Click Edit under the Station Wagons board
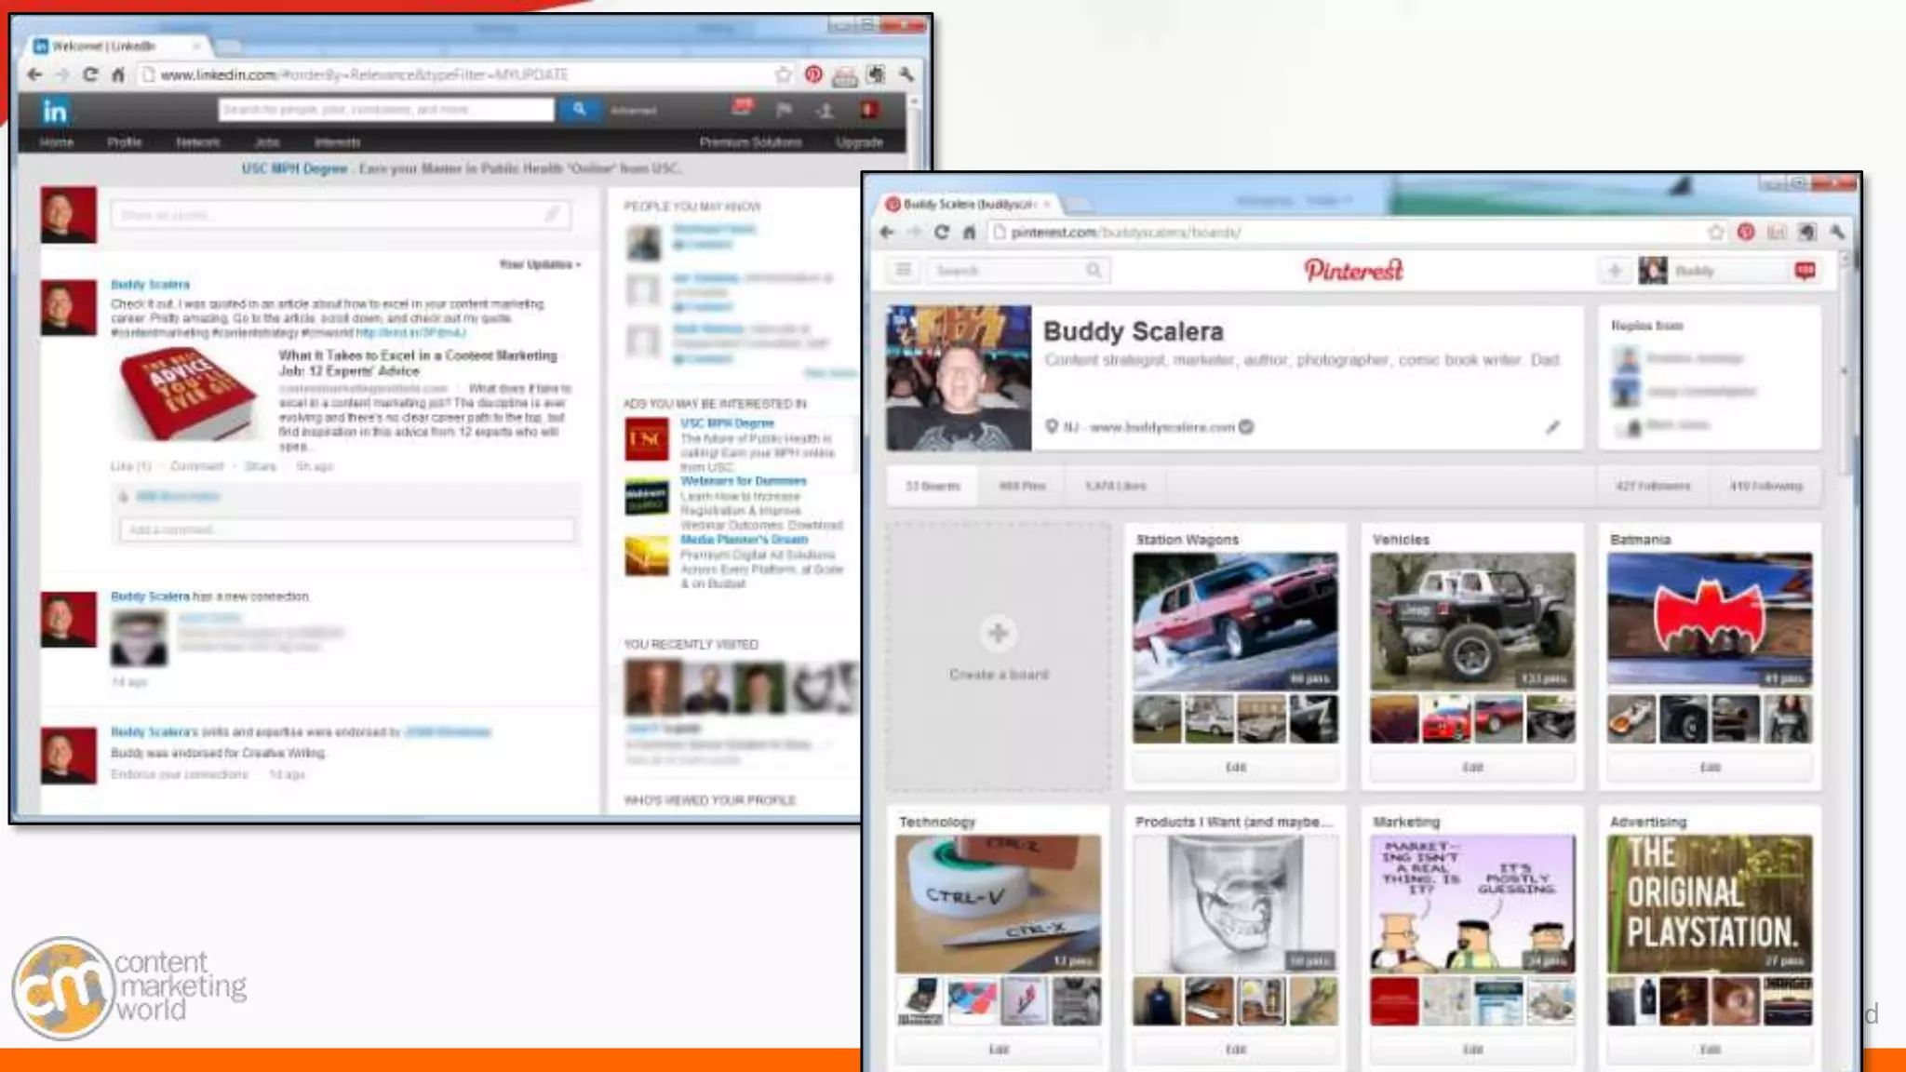The height and width of the screenshot is (1072, 1906). click(1235, 768)
